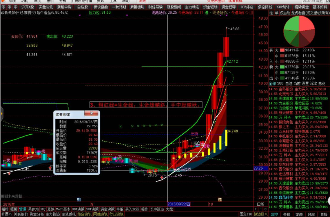The width and height of the screenshot is (330, 217).
Task: Click the 另存为 button
Action: coord(33,209)
